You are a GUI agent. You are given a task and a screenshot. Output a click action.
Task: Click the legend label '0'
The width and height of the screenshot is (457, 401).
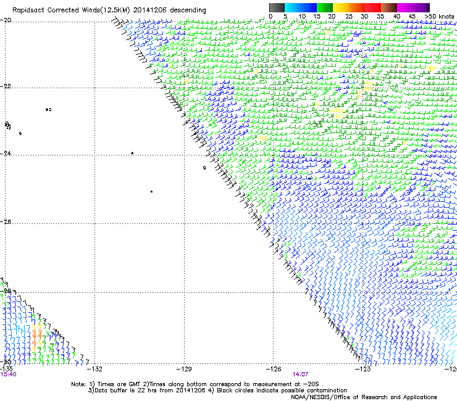[x=270, y=17]
